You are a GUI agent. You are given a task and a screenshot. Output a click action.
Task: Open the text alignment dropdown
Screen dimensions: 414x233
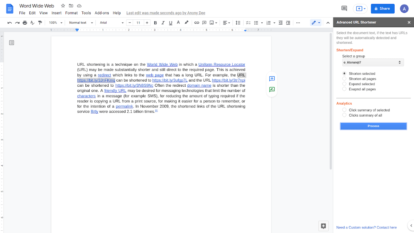point(226,23)
